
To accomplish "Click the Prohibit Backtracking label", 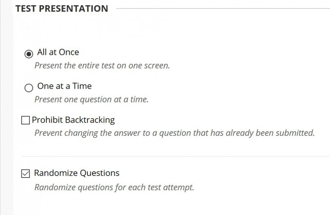I will click(73, 120).
